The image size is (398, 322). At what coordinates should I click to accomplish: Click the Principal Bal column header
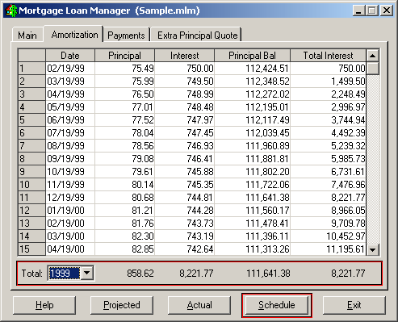(x=252, y=56)
